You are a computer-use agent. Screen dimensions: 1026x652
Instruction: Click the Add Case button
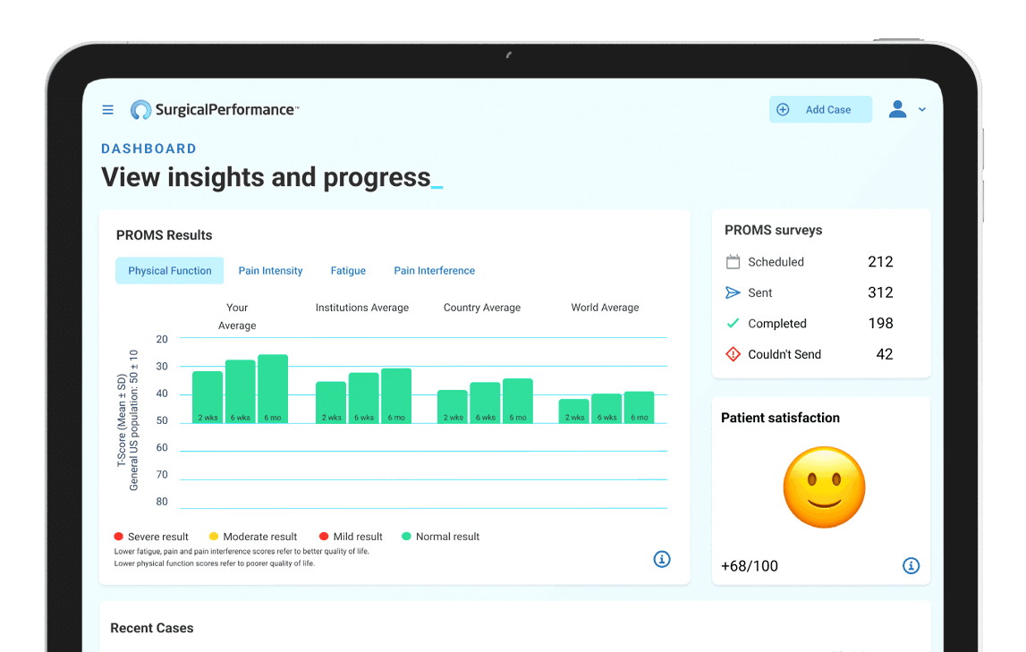pos(820,109)
